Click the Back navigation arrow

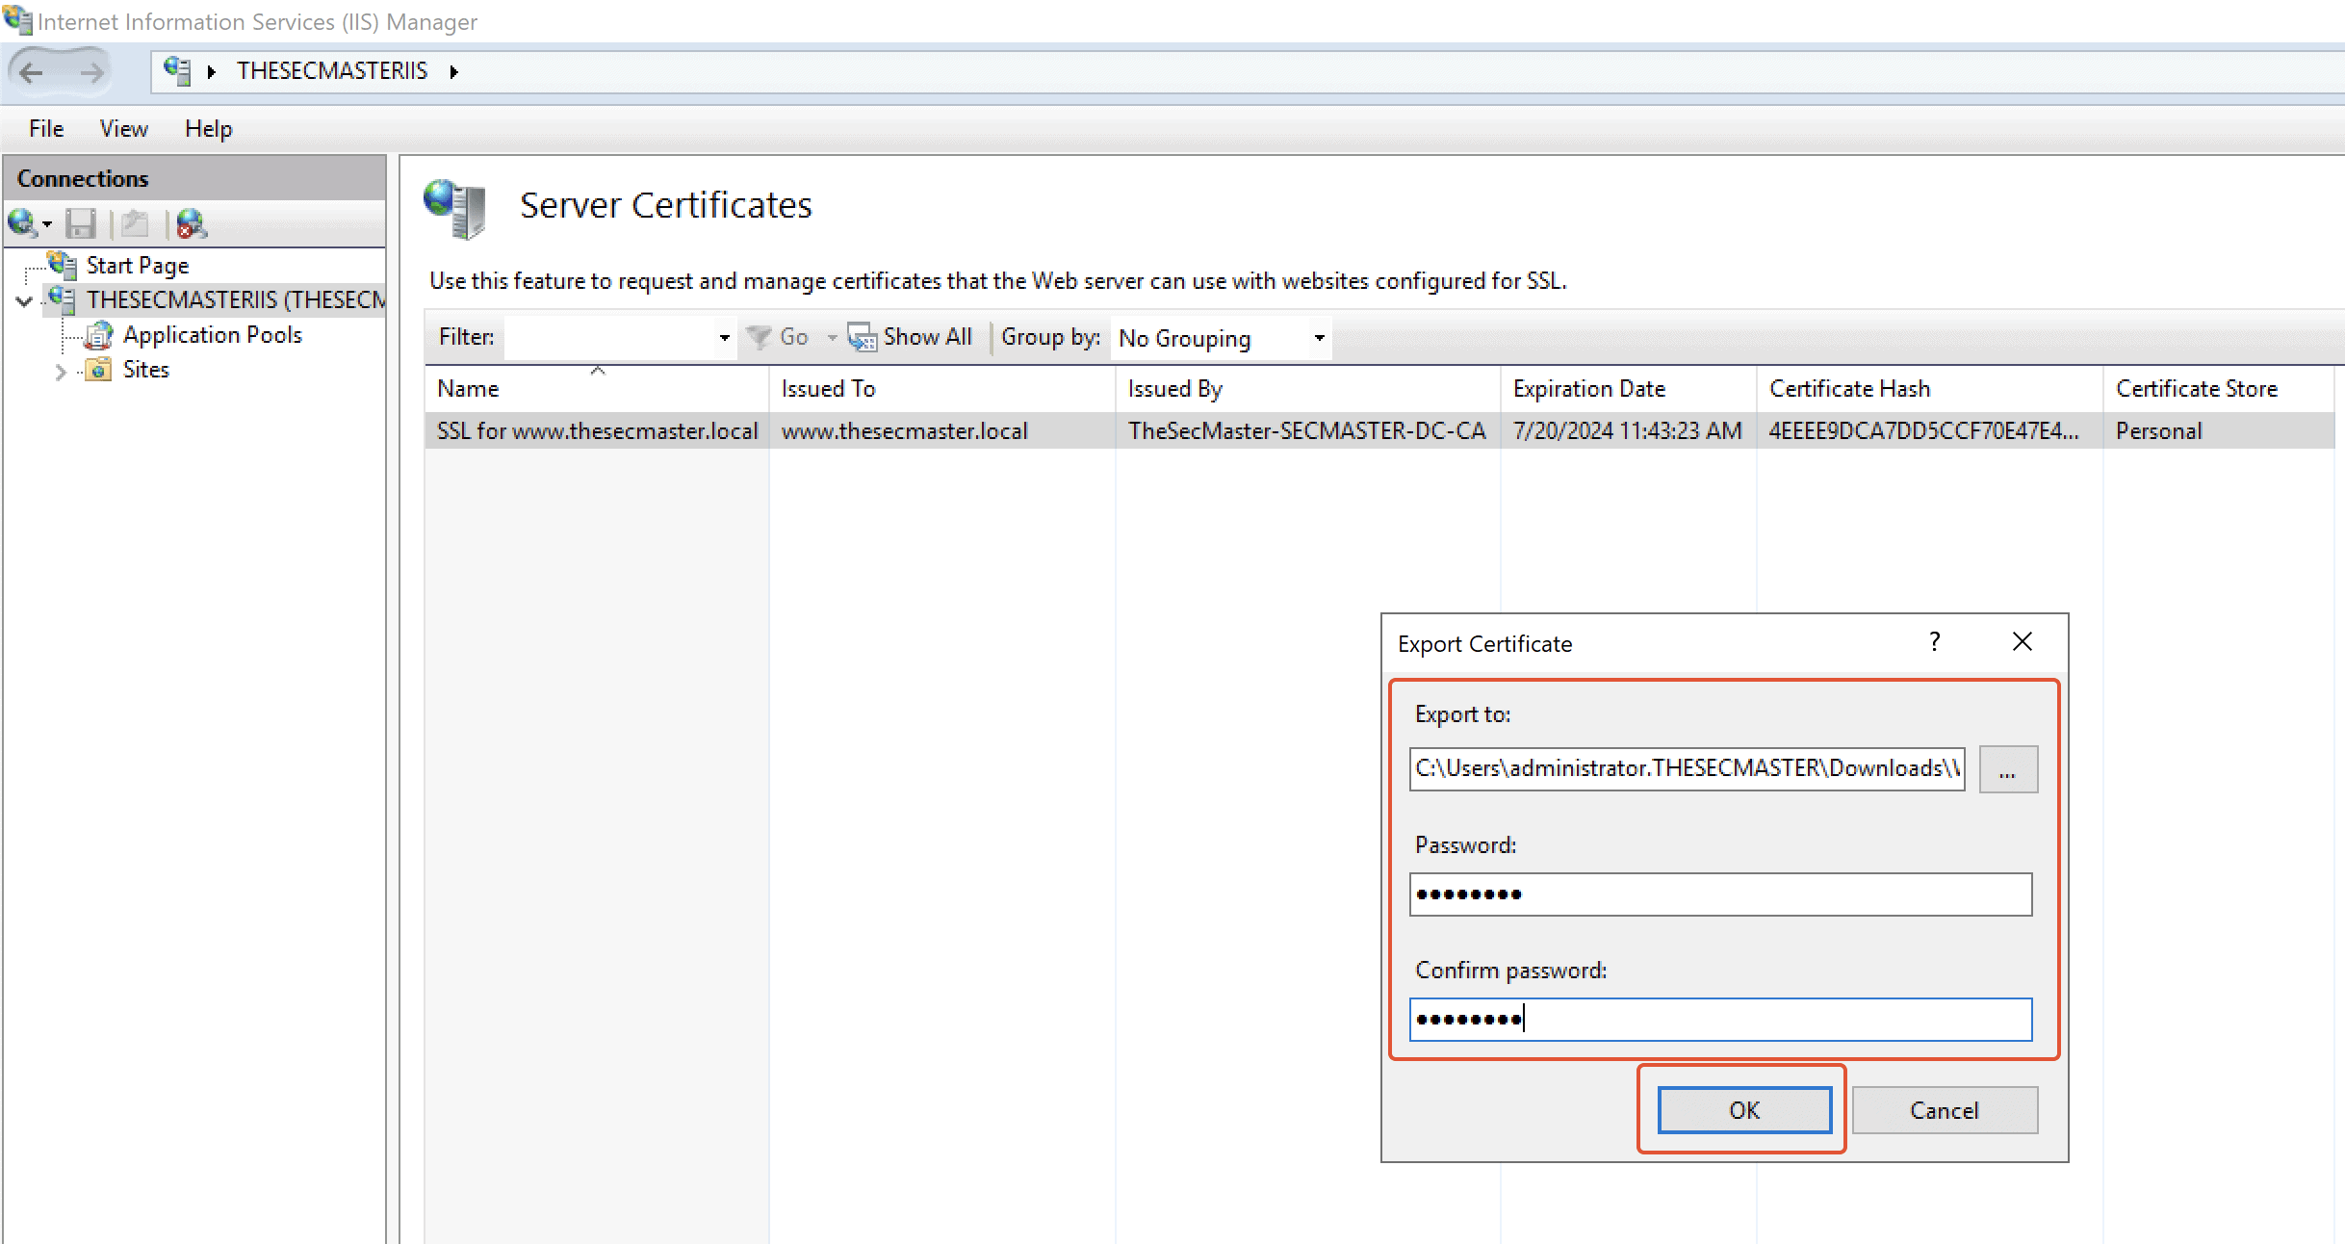[31, 72]
